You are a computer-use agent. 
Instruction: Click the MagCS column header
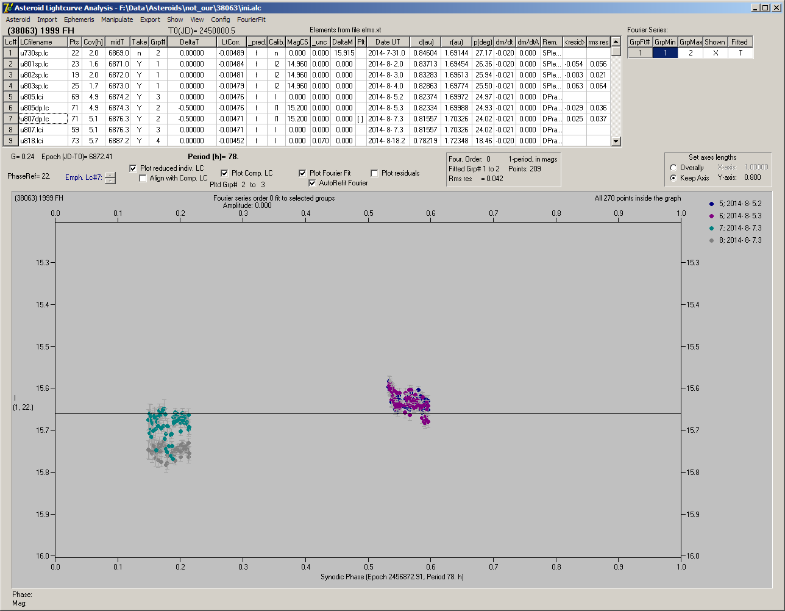click(x=297, y=42)
